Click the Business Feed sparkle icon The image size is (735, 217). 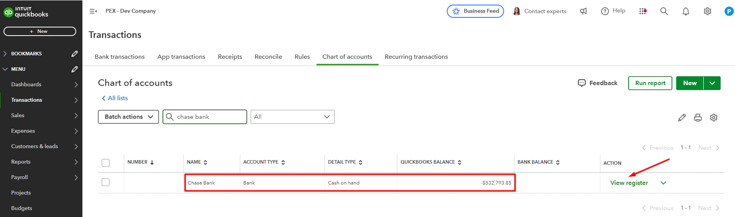pos(456,11)
